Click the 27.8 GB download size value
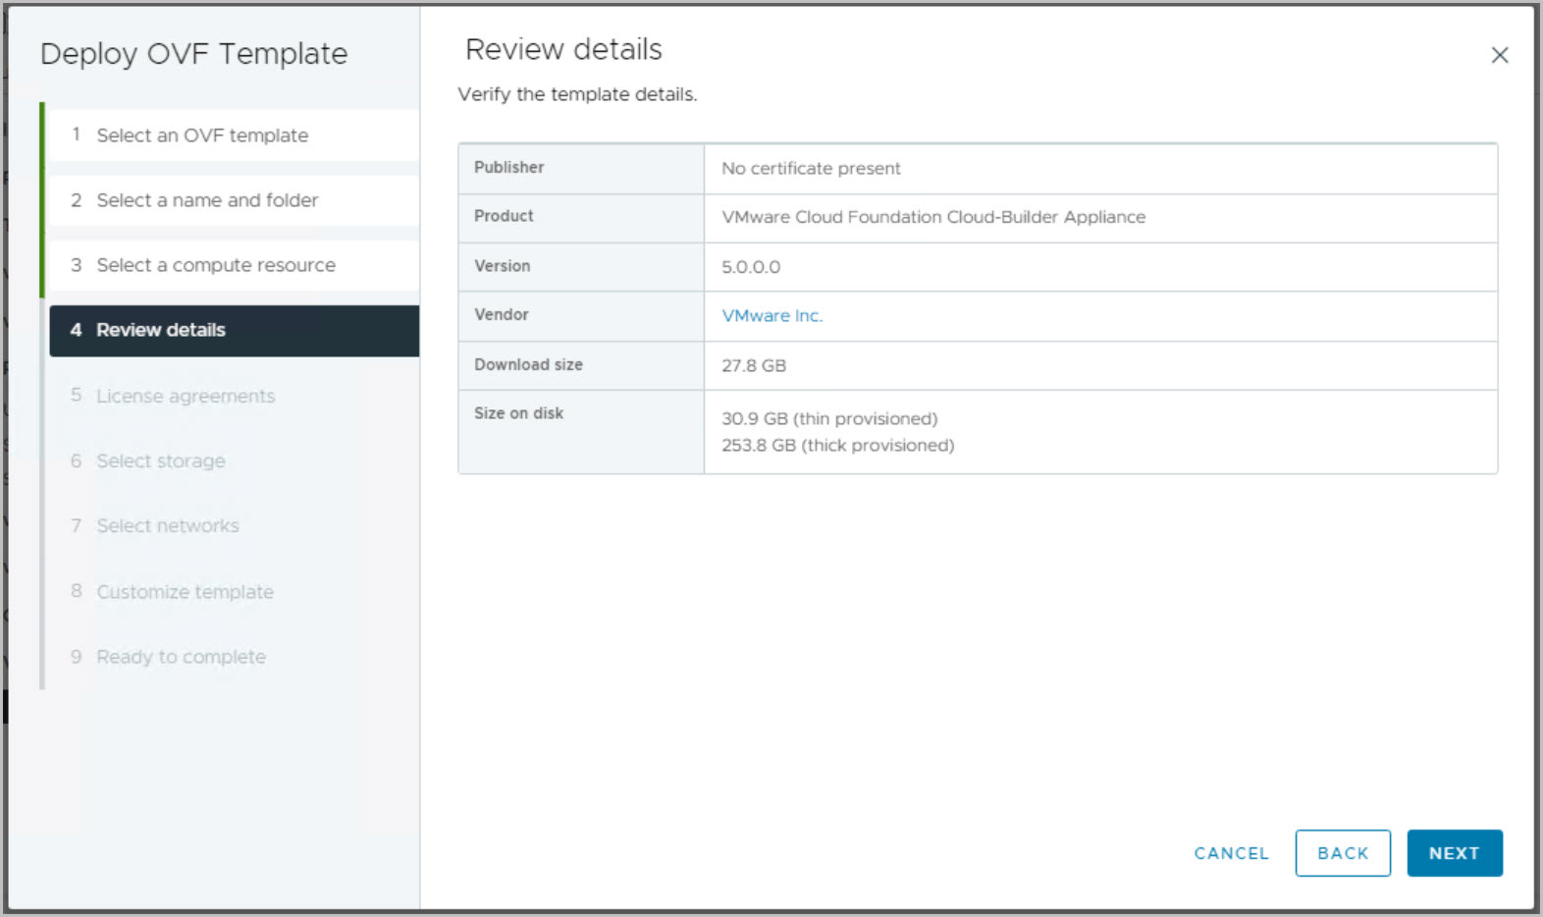The width and height of the screenshot is (1543, 917). coord(754,366)
